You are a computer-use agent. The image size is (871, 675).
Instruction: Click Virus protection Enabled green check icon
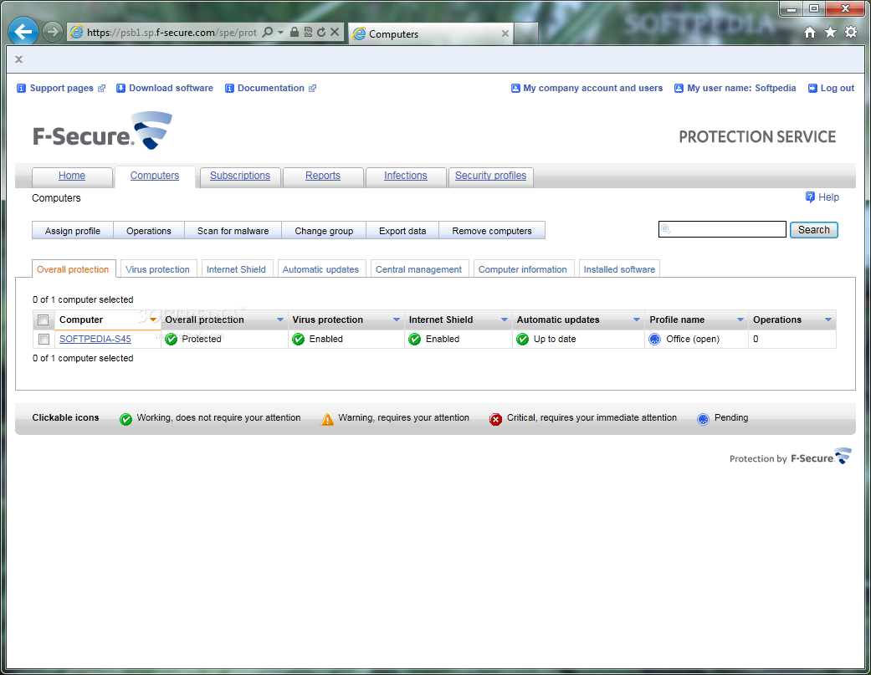point(299,339)
